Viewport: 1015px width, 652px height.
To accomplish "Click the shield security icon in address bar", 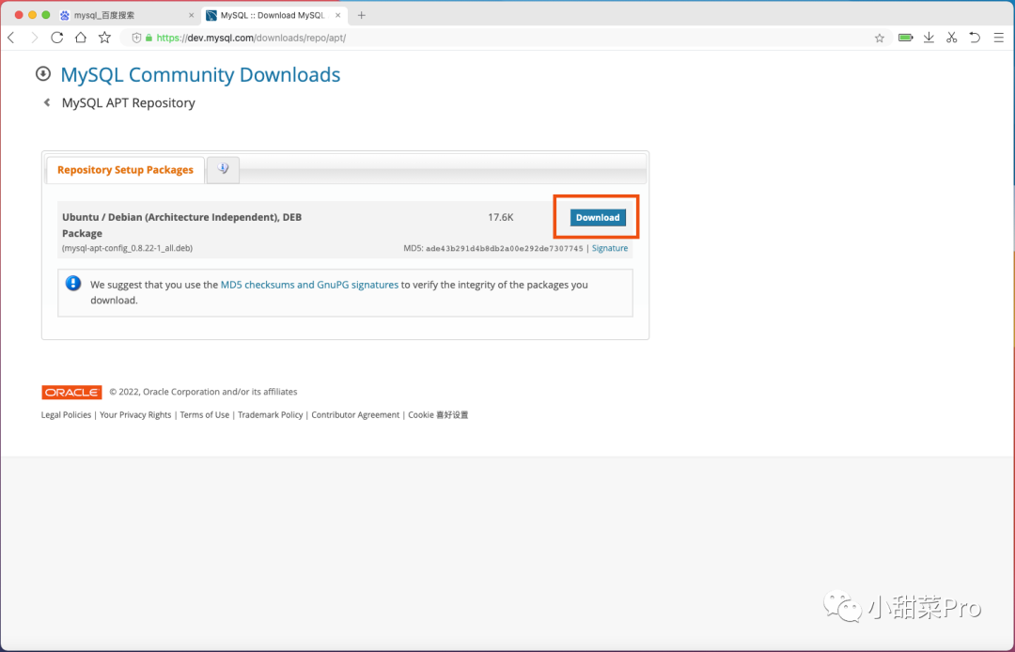I will click(x=136, y=38).
